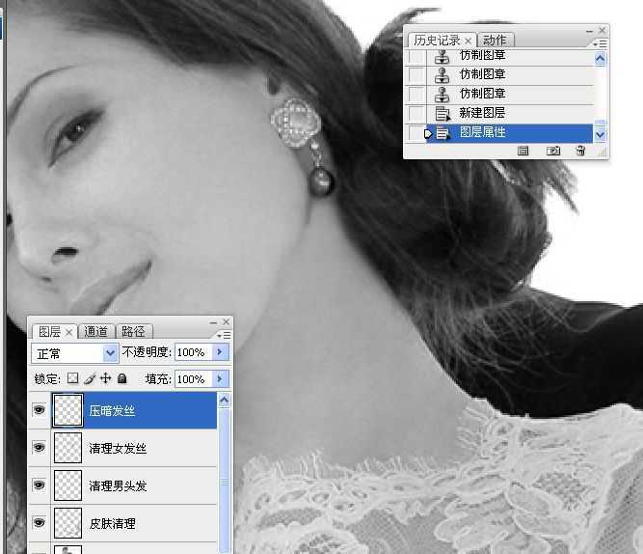Switch to the 动作 (Actions) tab
643x554 pixels.
click(495, 40)
